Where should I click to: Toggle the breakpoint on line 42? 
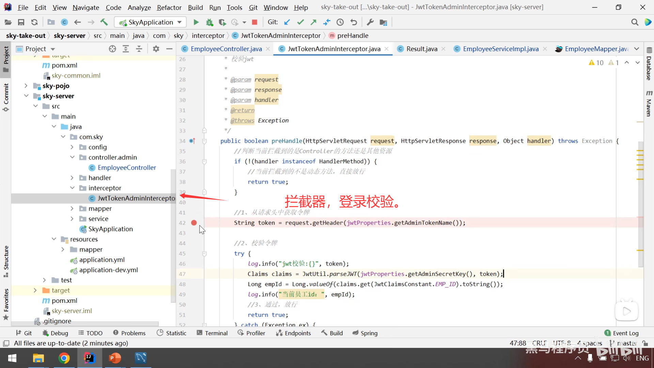[x=194, y=223]
